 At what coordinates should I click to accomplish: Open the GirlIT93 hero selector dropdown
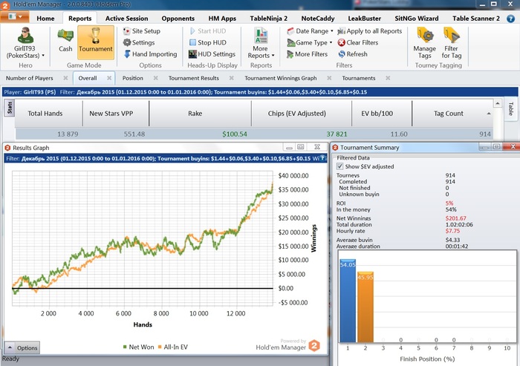(x=25, y=43)
